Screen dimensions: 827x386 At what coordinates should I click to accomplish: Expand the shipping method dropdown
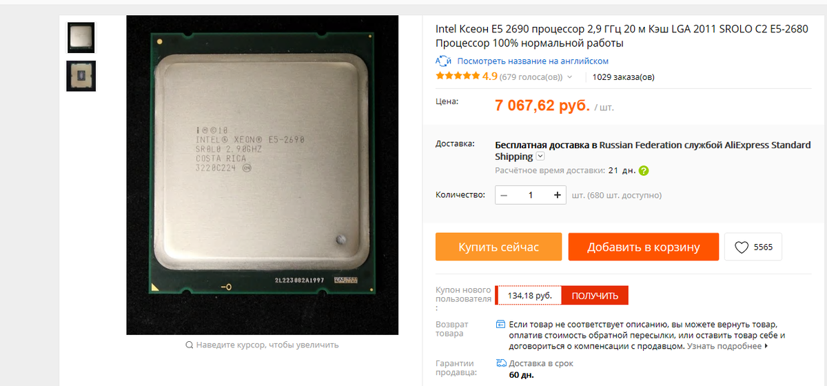point(540,156)
